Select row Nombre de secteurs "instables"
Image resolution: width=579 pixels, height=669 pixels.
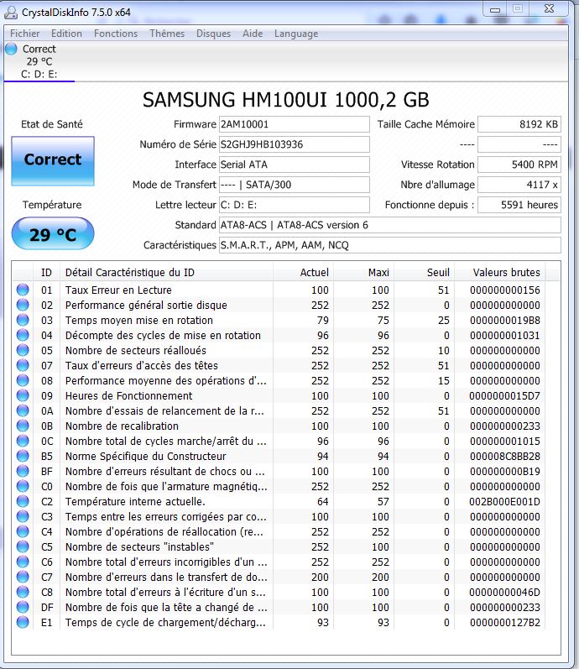click(279, 546)
